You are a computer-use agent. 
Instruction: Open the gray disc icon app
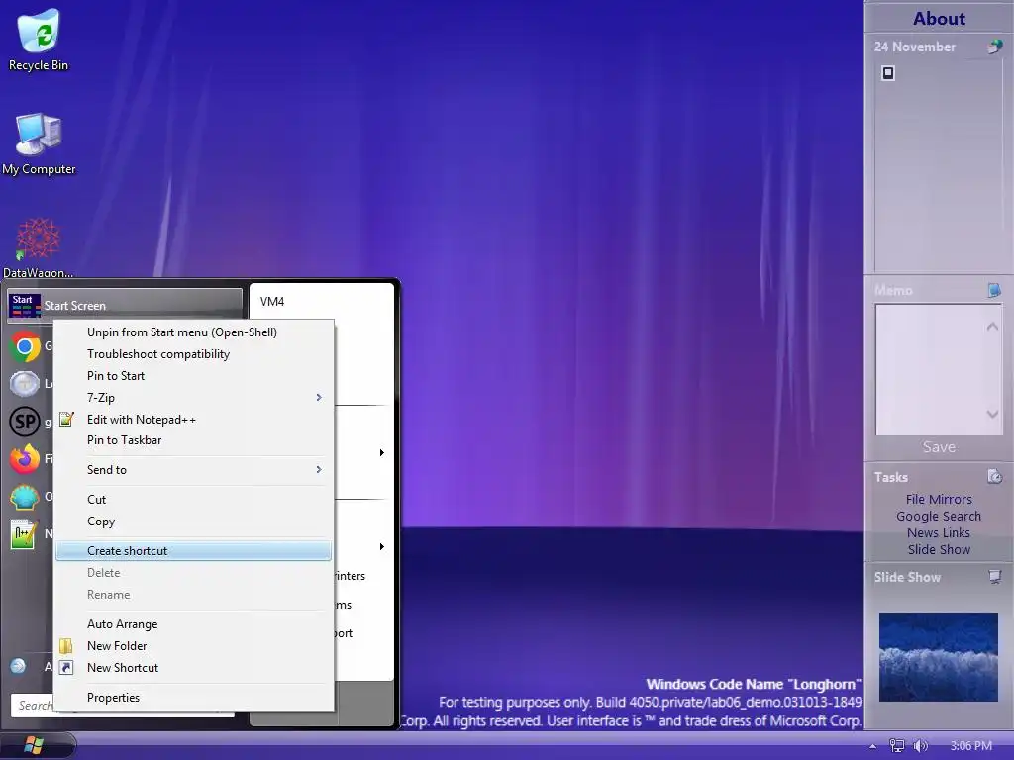pyautogui.click(x=25, y=384)
